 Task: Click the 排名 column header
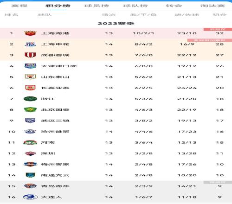pos(11,15)
